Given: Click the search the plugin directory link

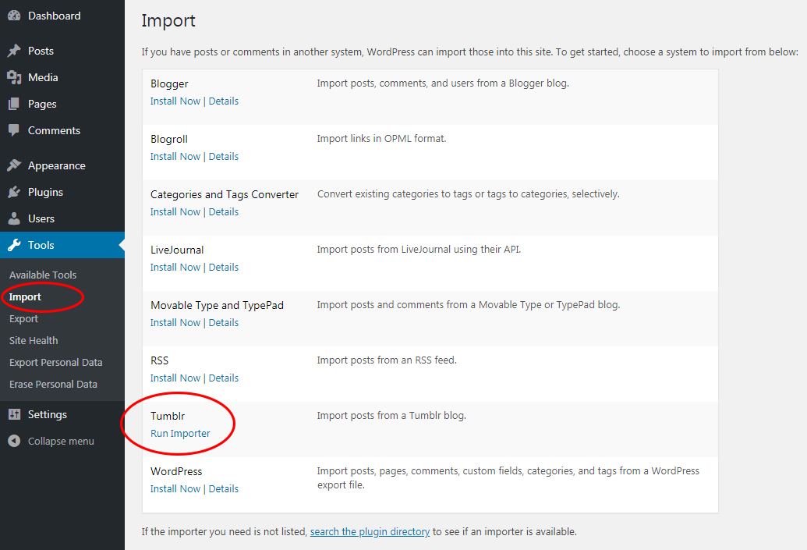Looking at the screenshot, I should pyautogui.click(x=370, y=531).
